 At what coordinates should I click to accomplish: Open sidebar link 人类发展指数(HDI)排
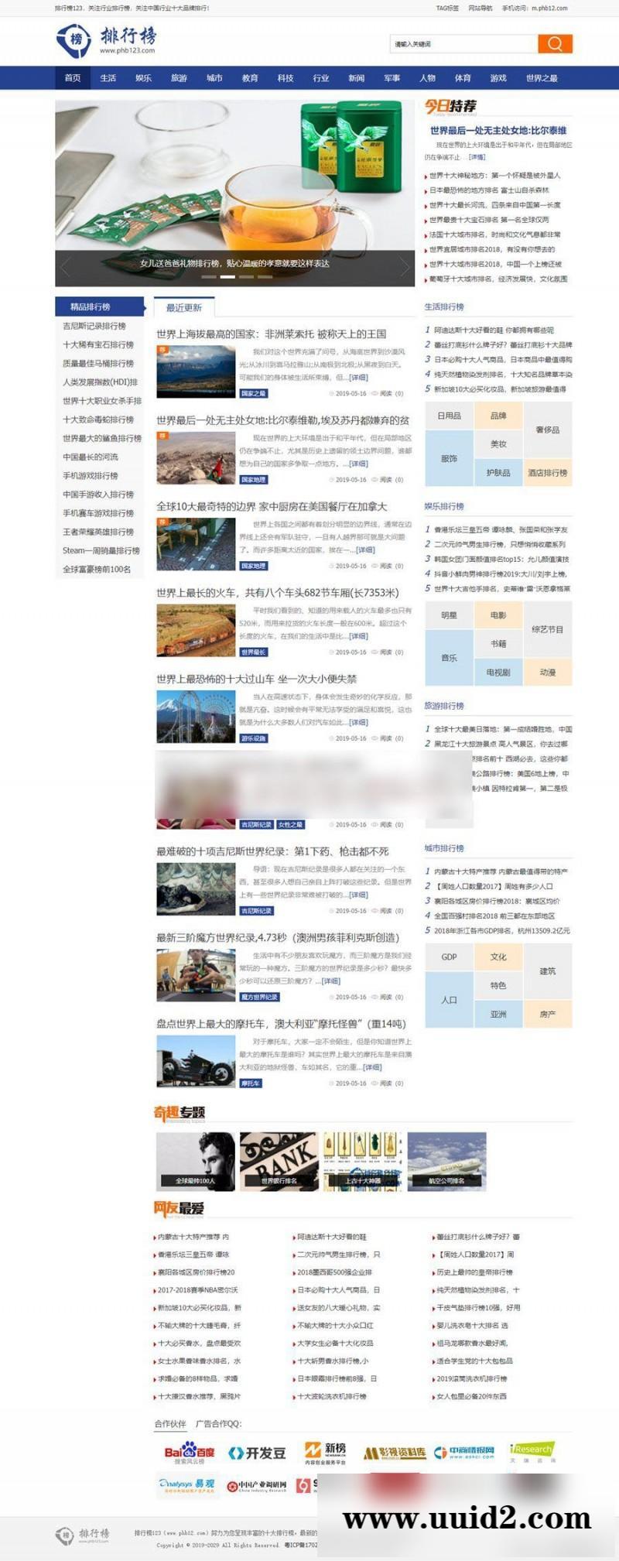point(101,382)
